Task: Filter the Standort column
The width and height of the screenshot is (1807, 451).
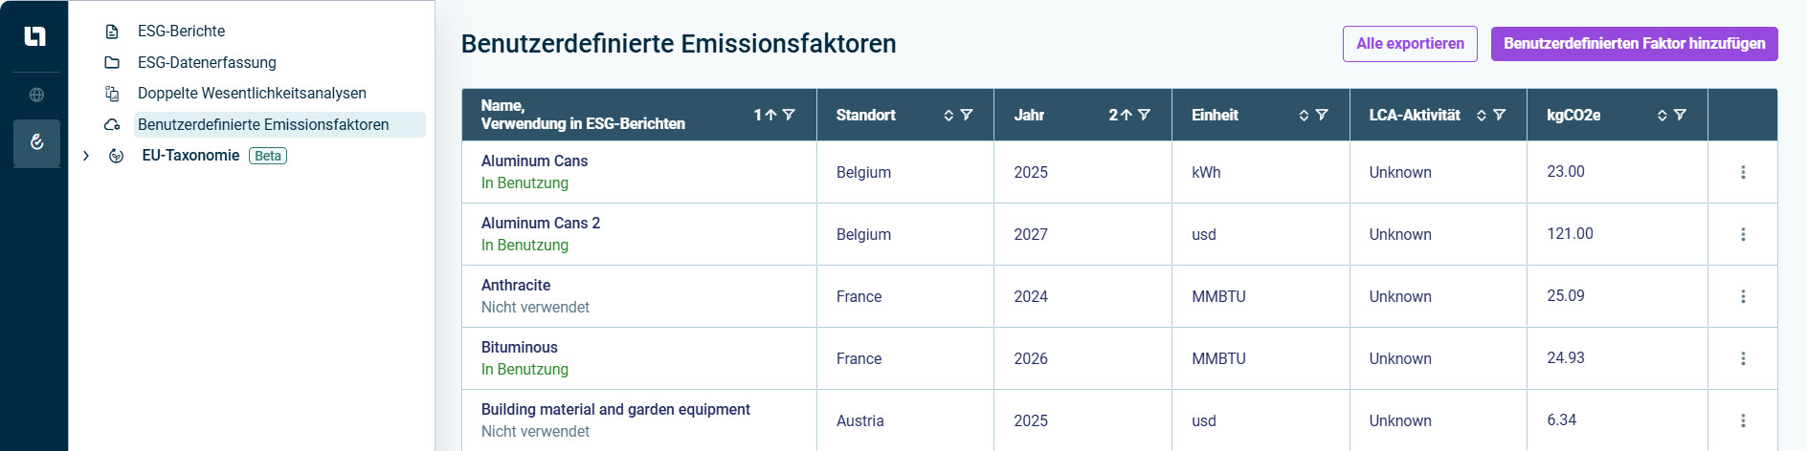Action: (x=967, y=115)
